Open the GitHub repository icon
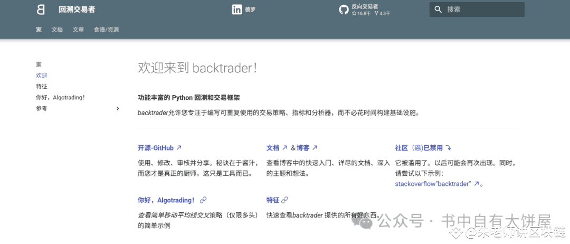The image size is (570, 244). click(344, 10)
